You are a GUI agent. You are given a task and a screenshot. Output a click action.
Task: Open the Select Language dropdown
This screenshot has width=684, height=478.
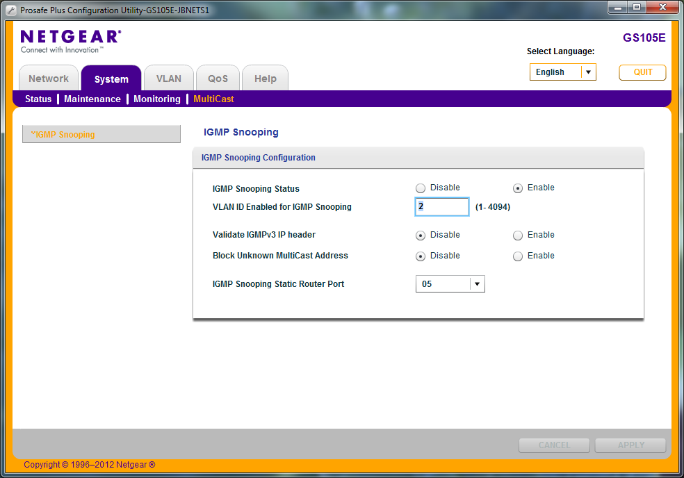[563, 72]
